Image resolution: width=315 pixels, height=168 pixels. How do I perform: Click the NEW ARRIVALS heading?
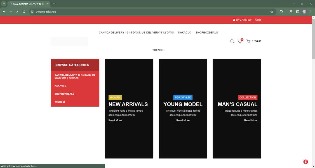click(x=128, y=104)
